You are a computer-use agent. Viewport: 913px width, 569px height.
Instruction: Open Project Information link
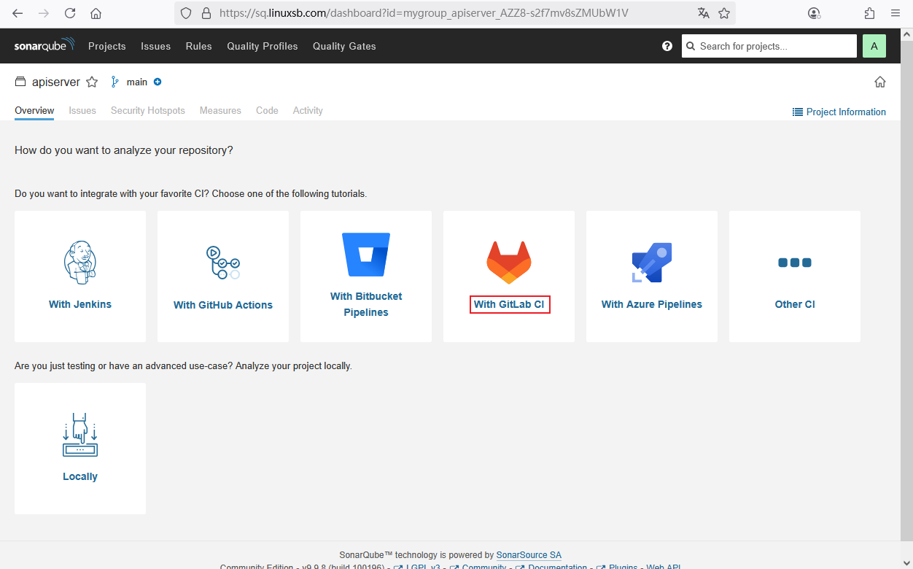click(x=839, y=112)
